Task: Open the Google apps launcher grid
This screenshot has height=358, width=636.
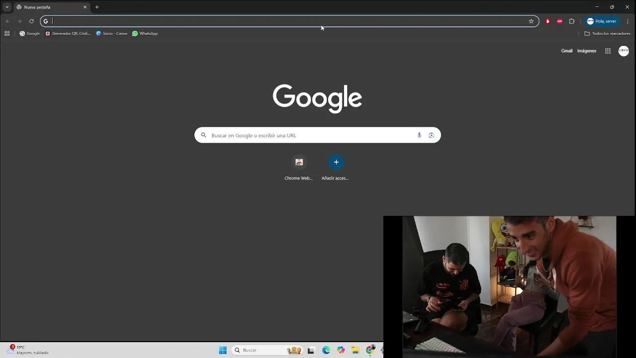Action: (x=608, y=51)
